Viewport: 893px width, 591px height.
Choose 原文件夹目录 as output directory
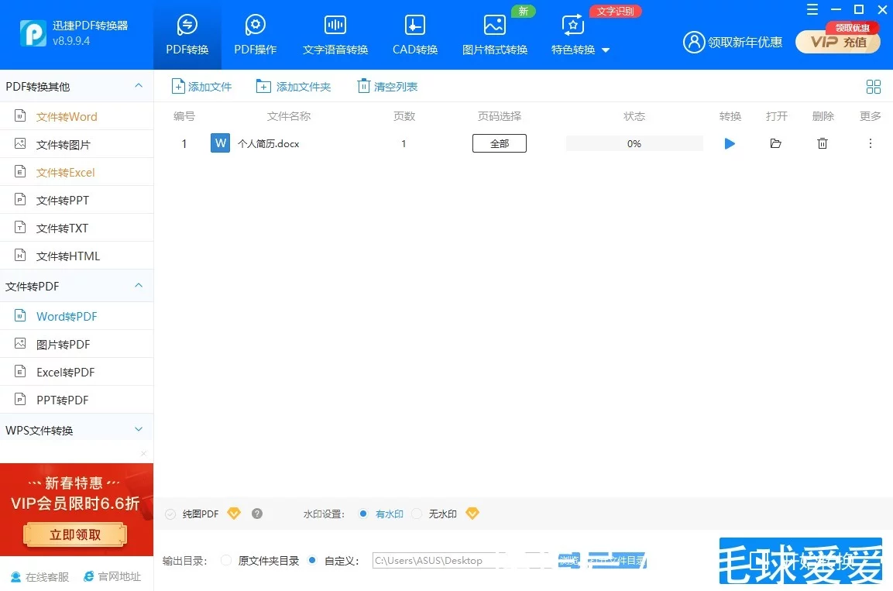(x=226, y=560)
